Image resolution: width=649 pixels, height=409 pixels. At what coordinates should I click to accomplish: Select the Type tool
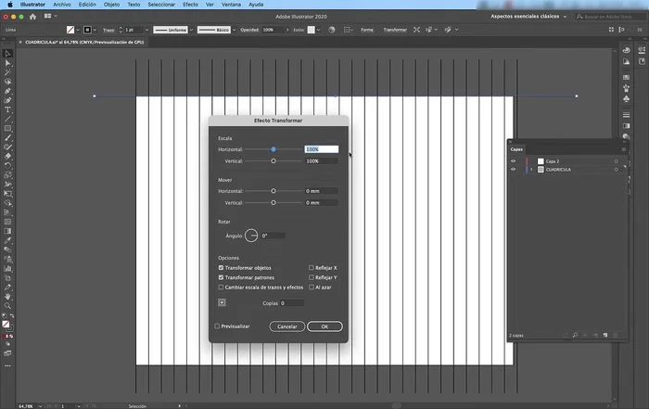pos(7,109)
